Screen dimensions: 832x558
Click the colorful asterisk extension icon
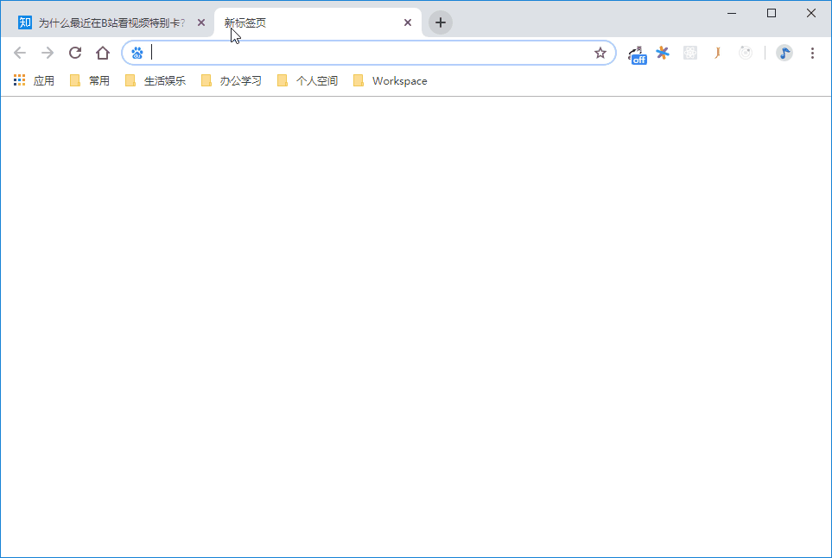pos(663,53)
